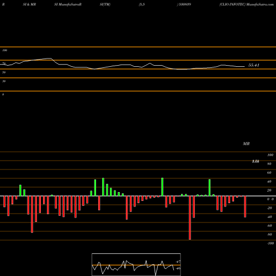This screenshot has height=276, width=276.
Task: Click the 40 label on MR histogram axis
Action: click(269, 182)
